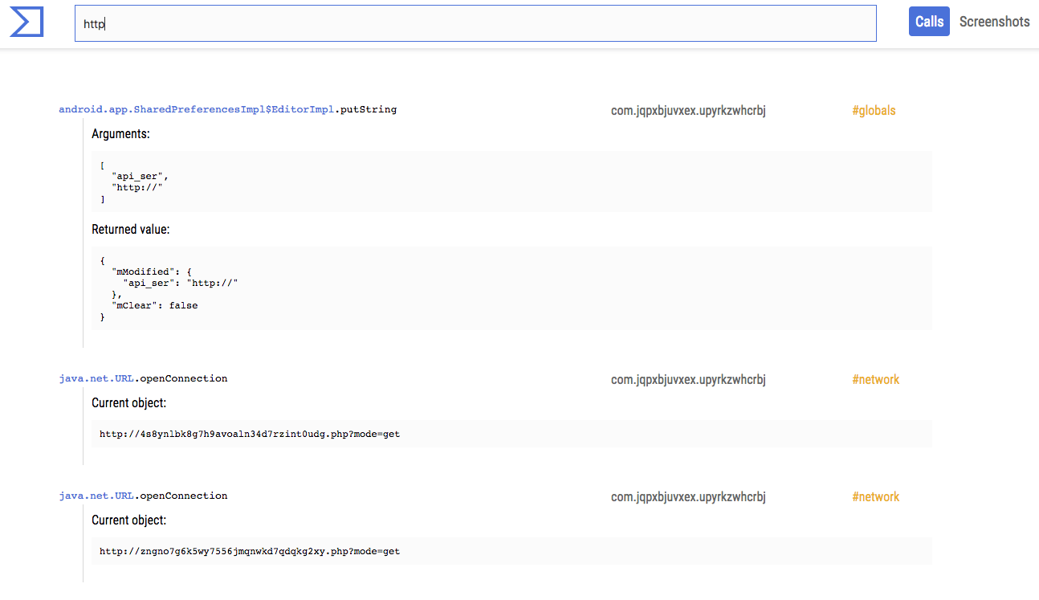Click the Returned value JSON block
The width and height of the screenshot is (1039, 600).
click(x=511, y=288)
